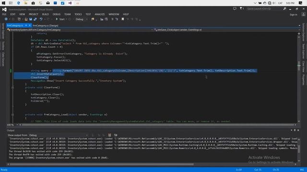Click the account avatar icon
The height and width of the screenshot is (172, 307).
[303, 14]
